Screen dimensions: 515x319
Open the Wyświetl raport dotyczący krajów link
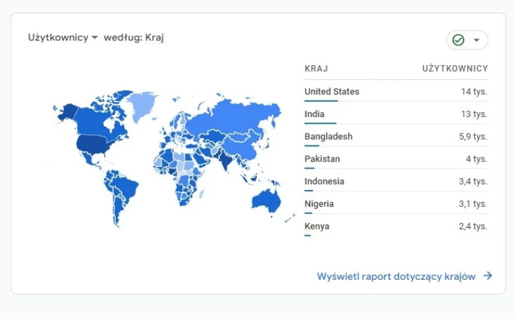pyautogui.click(x=396, y=276)
